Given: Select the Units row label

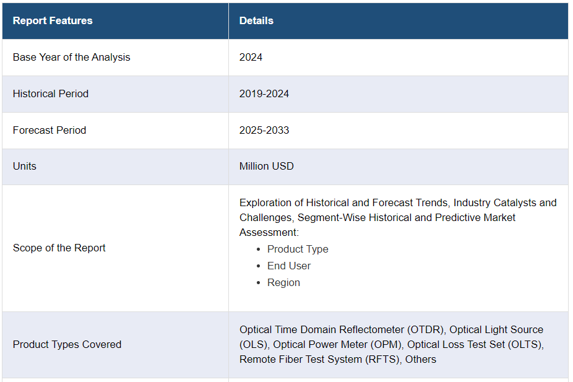Looking at the screenshot, I should (x=25, y=166).
